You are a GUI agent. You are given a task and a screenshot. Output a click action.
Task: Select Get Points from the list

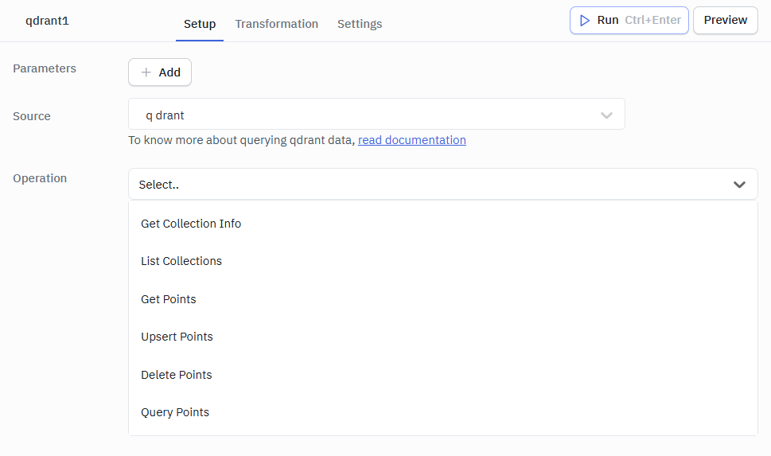pos(442,299)
